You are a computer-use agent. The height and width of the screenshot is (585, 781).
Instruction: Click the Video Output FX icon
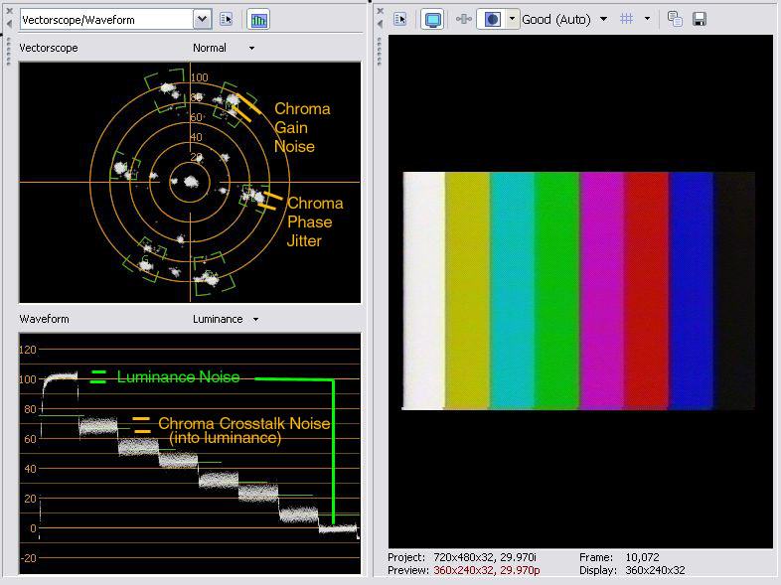click(x=462, y=19)
